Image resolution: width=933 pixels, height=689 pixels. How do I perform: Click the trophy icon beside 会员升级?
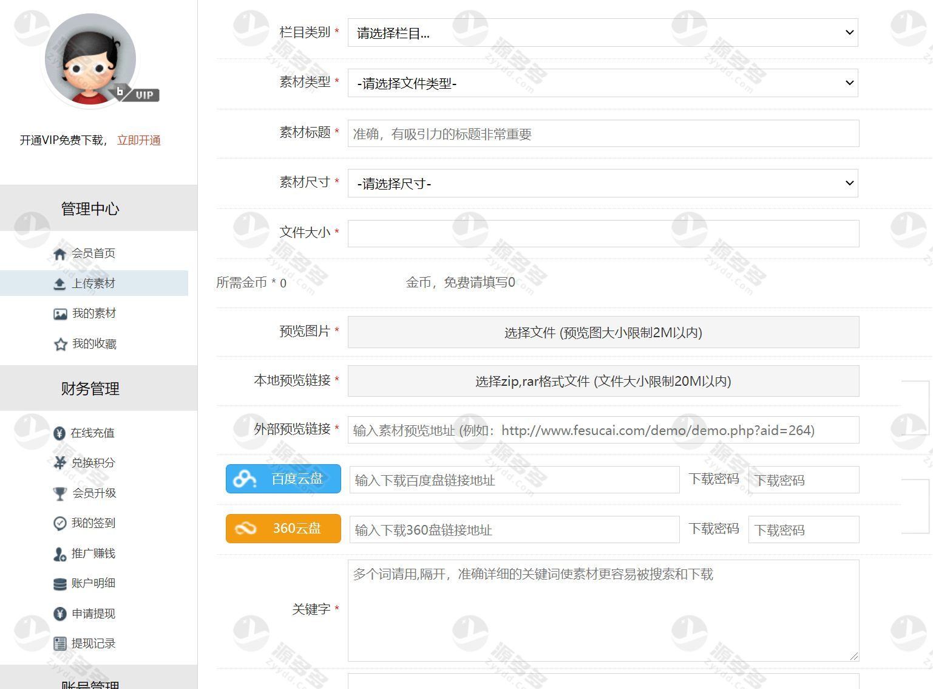click(x=59, y=493)
